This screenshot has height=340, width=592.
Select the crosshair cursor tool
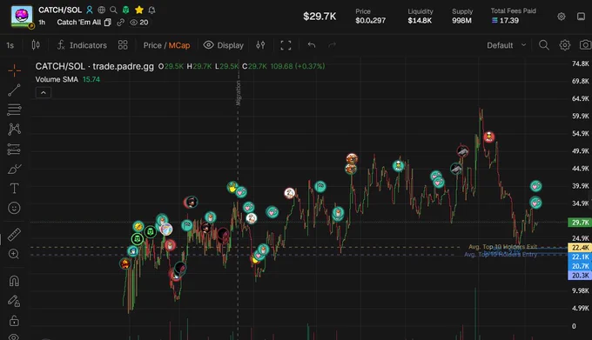point(14,70)
